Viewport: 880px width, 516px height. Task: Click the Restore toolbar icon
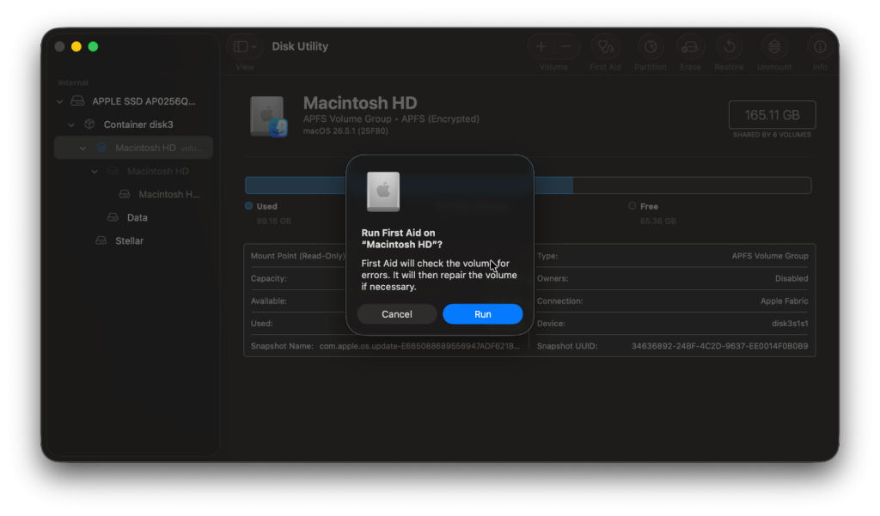pos(729,46)
